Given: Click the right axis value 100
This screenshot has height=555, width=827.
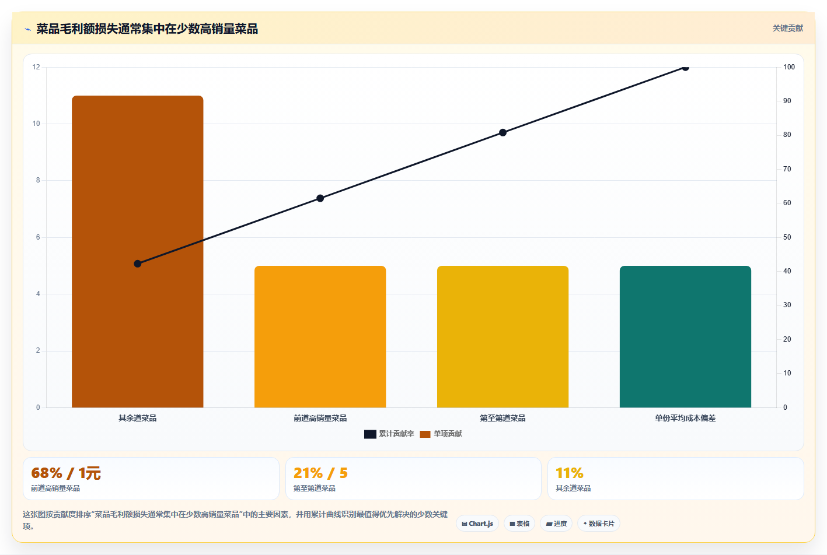Looking at the screenshot, I should coord(789,67).
